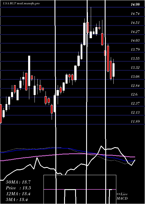Click the 14.74 price axis label
145x204 pixels.
(135, 14)
